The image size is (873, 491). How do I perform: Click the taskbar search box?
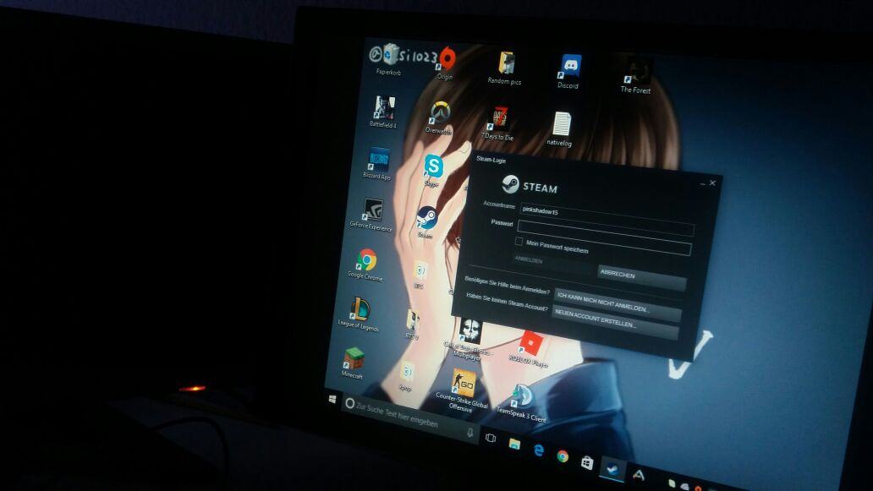tap(409, 418)
